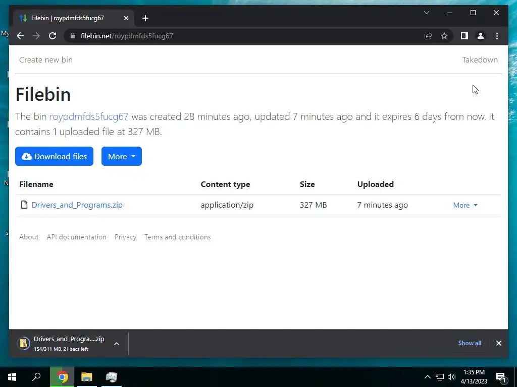
Task: Click the application/zip cell
Action: coord(227,205)
